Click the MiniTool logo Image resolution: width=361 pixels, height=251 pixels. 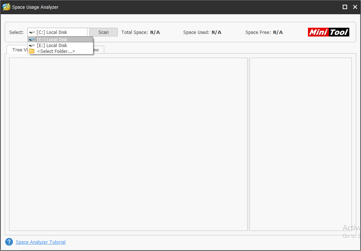(x=328, y=32)
